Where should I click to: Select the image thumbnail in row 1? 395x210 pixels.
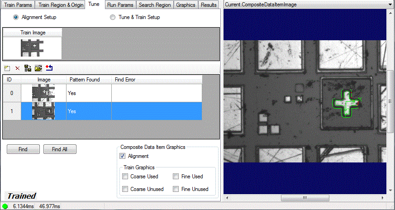43,111
